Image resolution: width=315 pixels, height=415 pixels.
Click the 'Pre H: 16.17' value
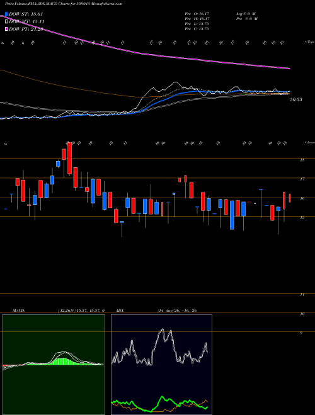tap(197, 19)
